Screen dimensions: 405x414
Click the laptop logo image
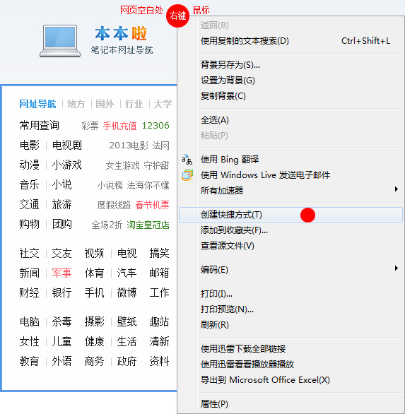tap(60, 41)
